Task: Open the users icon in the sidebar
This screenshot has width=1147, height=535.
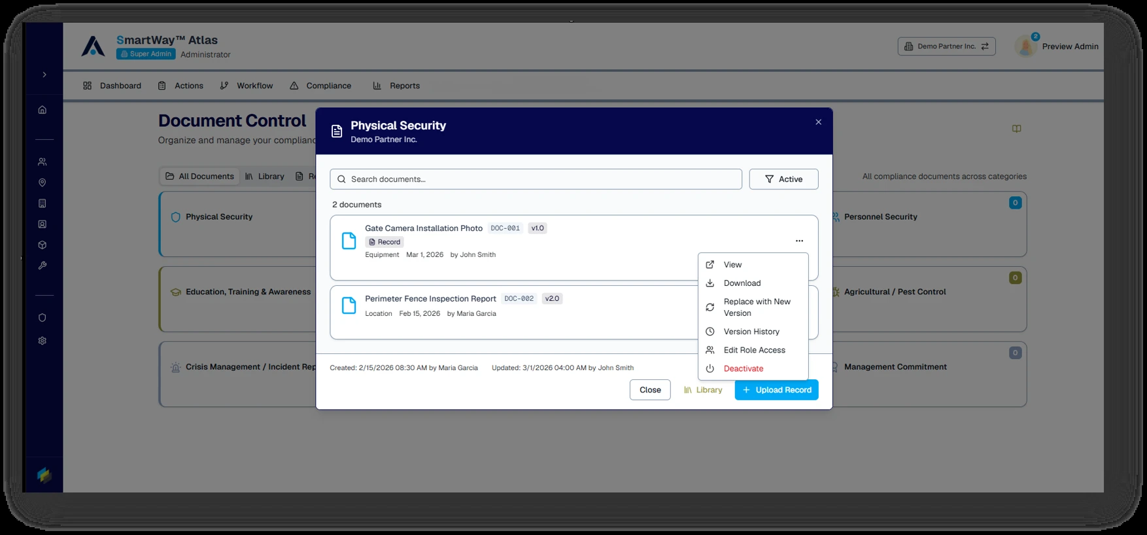Action: pyautogui.click(x=43, y=162)
